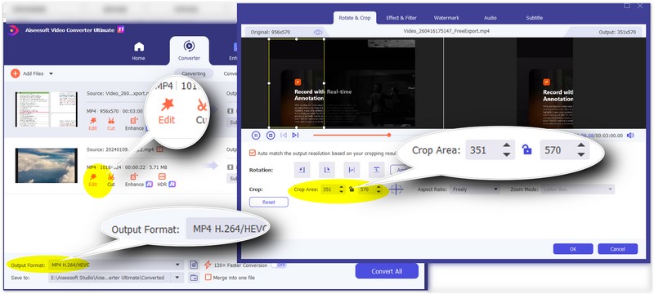Confirm edits with the OK button
Screen dimensions: 654x294
pyautogui.click(x=573, y=249)
